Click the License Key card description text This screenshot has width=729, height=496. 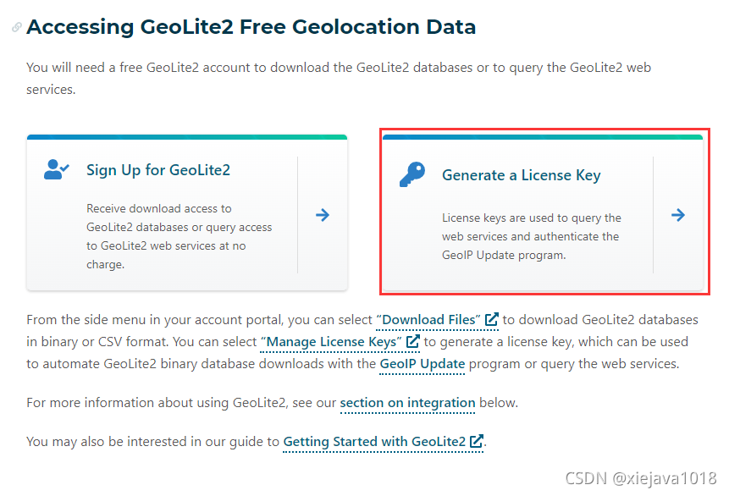531,236
